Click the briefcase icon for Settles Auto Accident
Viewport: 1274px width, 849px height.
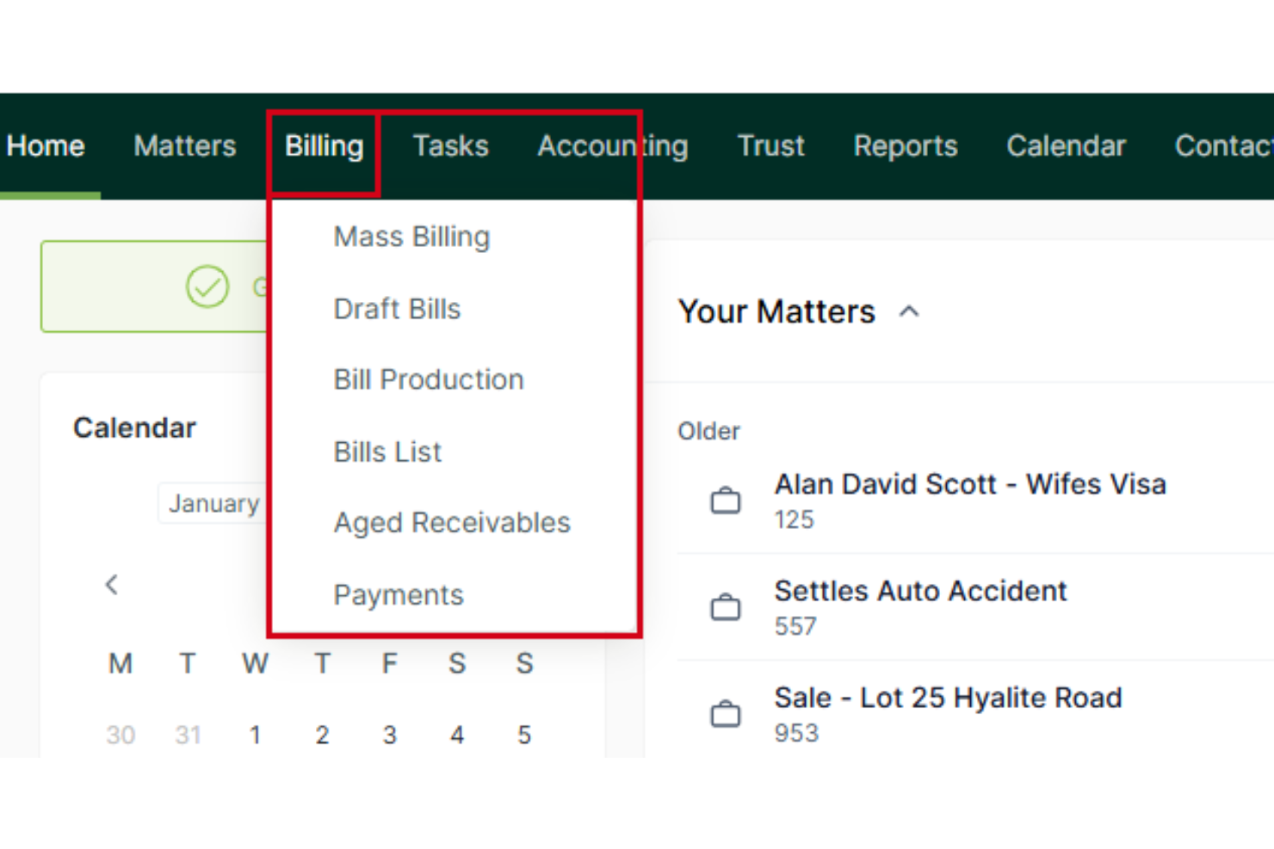[x=726, y=606]
